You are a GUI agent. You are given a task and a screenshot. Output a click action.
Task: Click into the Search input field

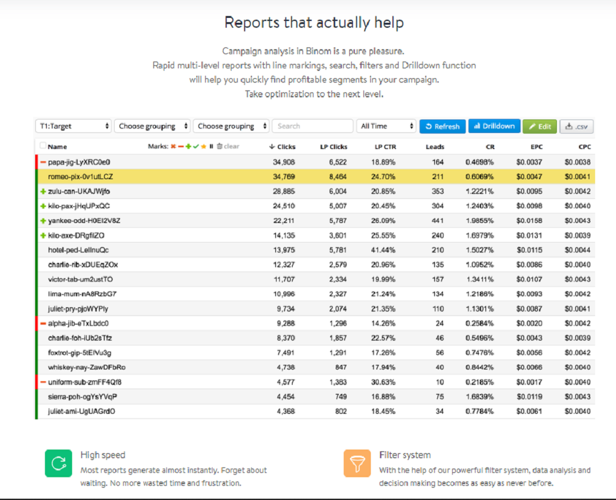click(x=312, y=126)
